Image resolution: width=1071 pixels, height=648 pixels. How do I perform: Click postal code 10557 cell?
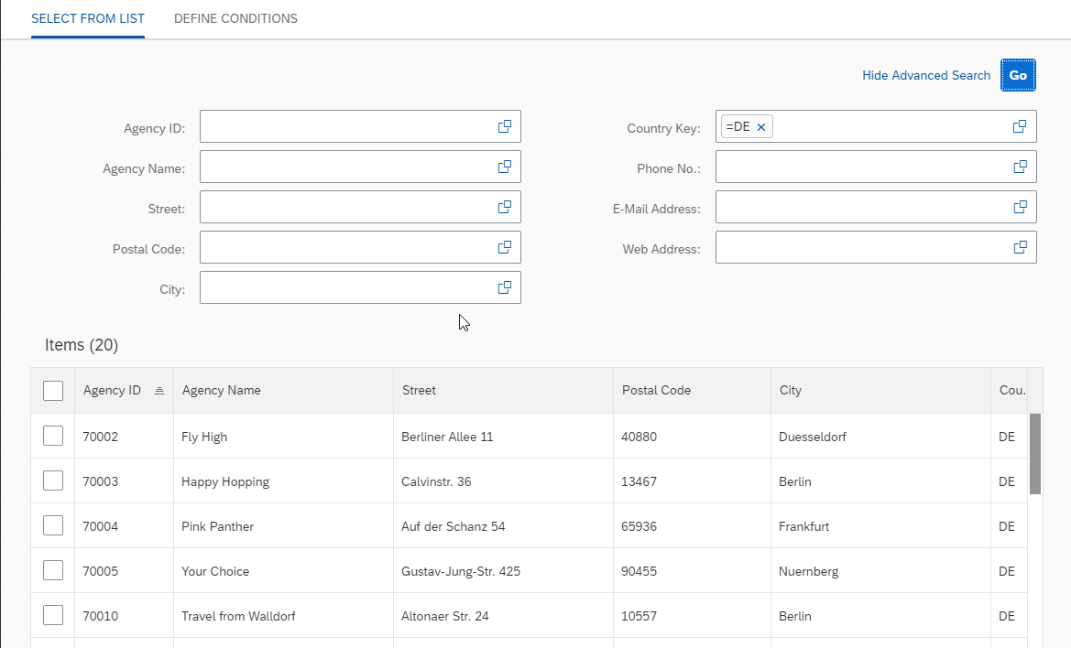pos(692,616)
